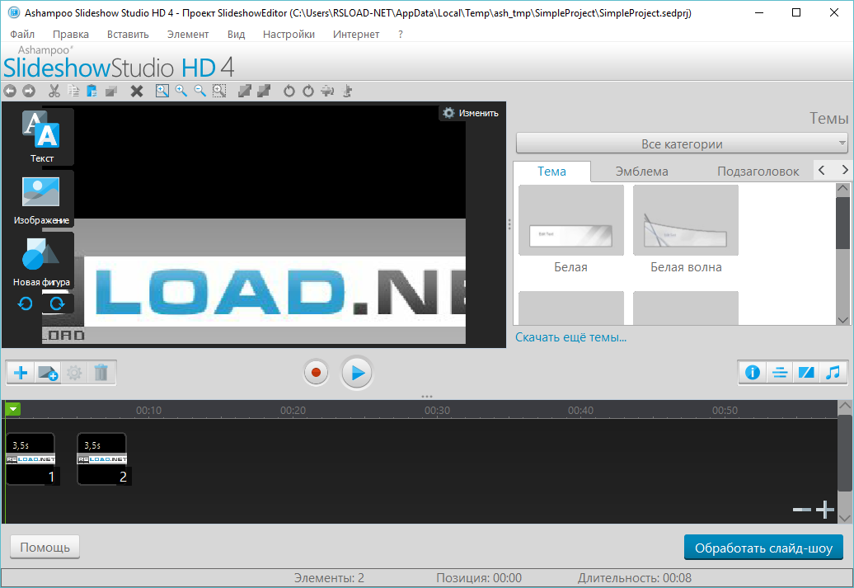The height and width of the screenshot is (588, 854).
Task: Open the Вставить menu
Action: 128,35
